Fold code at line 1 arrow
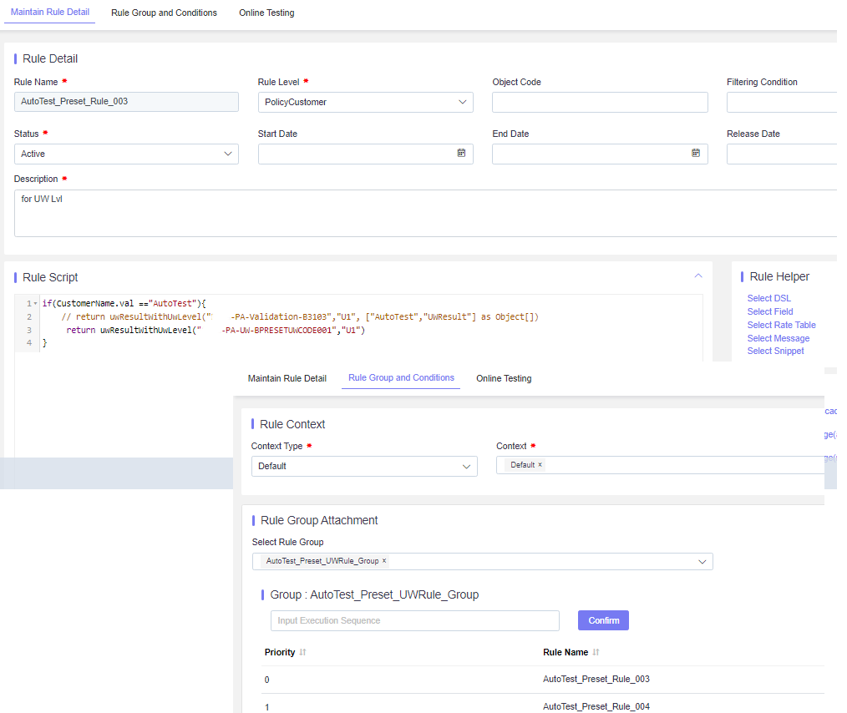This screenshot has width=847, height=713. (36, 303)
